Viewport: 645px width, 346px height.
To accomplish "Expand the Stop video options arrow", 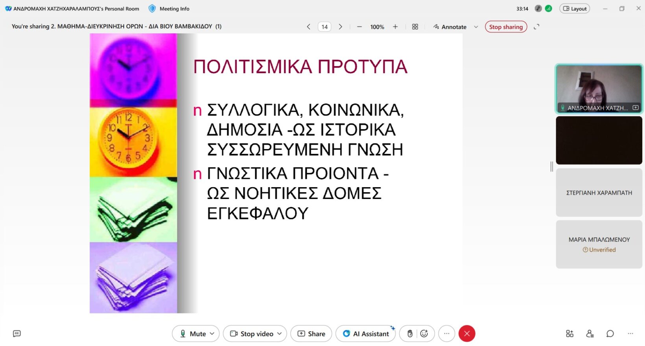I will 280,333.
